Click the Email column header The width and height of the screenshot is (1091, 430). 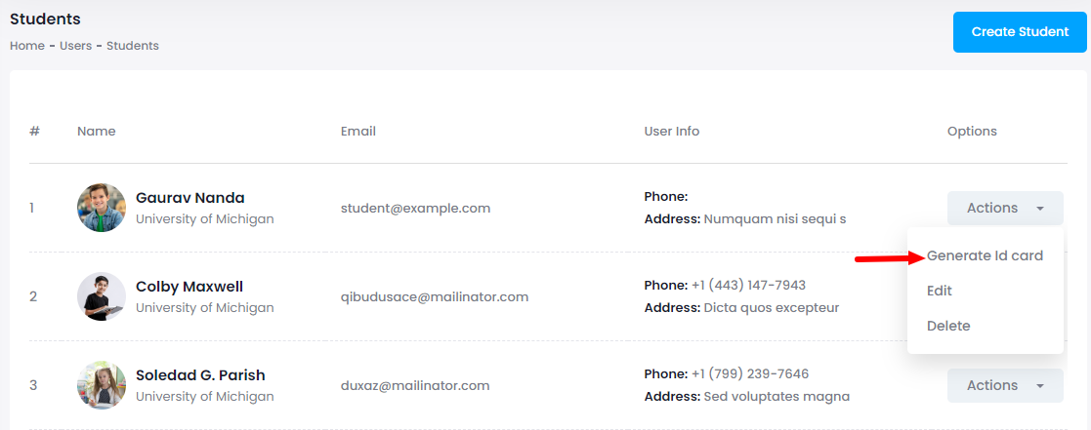[x=357, y=132]
